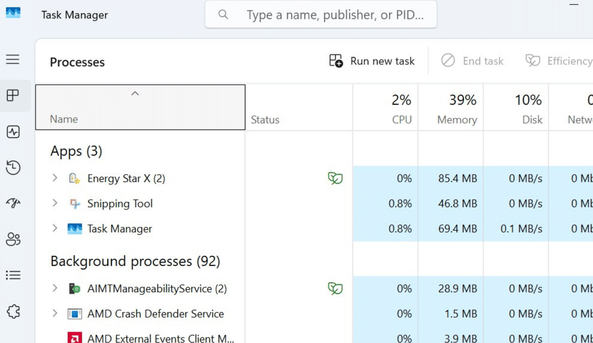Viewport: 593px width, 343px height.
Task: Select the Task Manager process name
Action: (x=120, y=229)
